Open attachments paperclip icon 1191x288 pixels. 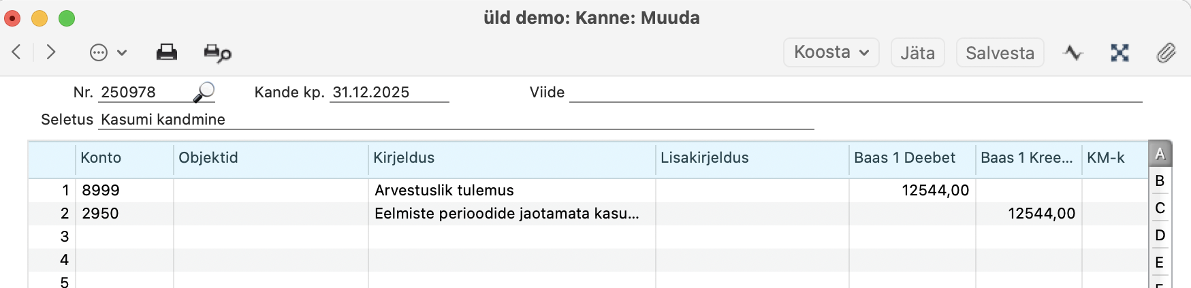[1166, 52]
